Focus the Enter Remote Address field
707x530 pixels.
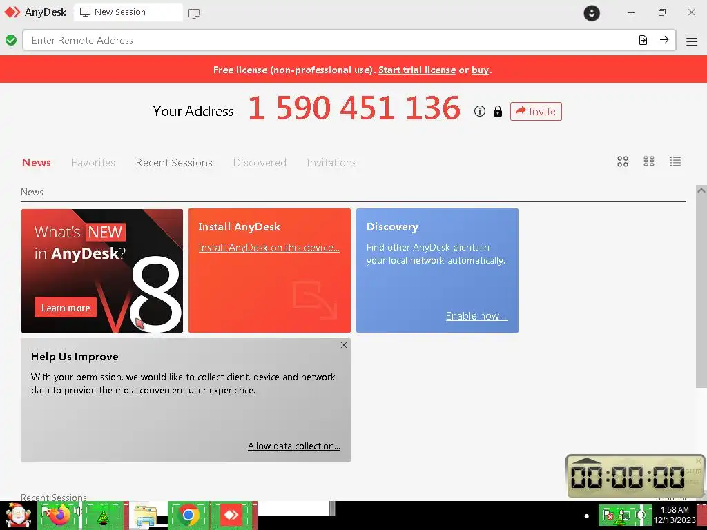click(x=329, y=40)
